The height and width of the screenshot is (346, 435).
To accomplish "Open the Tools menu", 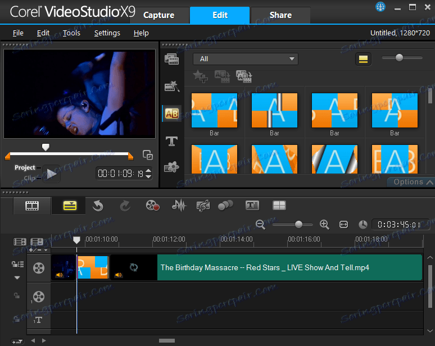I will pos(71,33).
